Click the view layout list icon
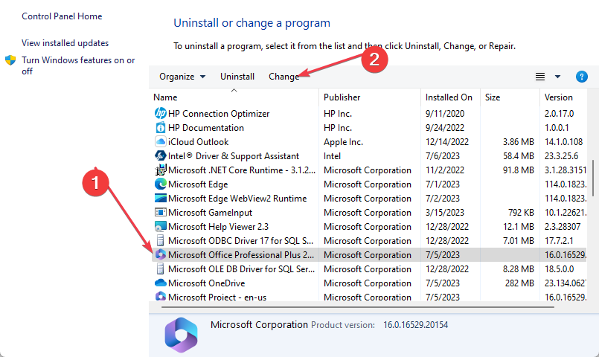Image resolution: width=599 pixels, height=357 pixels. (539, 77)
